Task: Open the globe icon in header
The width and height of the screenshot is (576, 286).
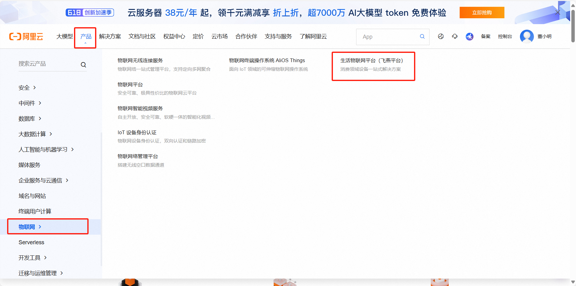Action: (x=441, y=36)
